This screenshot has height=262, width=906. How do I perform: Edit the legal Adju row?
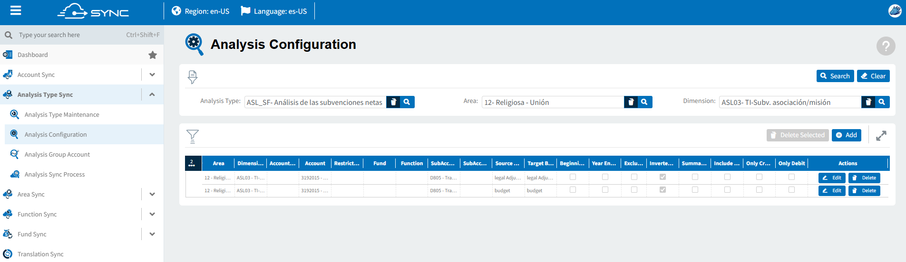(x=832, y=178)
